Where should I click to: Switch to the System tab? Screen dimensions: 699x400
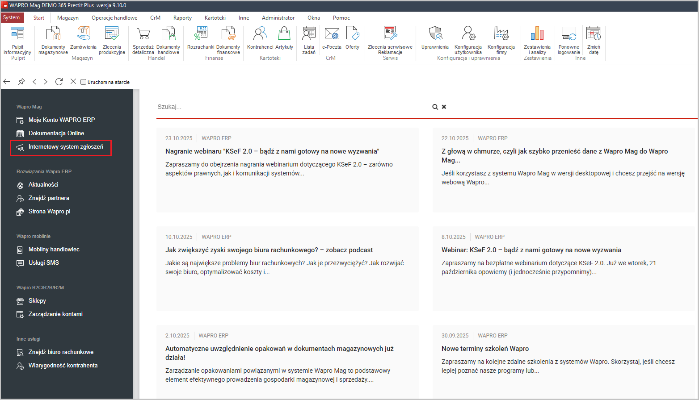(x=12, y=17)
